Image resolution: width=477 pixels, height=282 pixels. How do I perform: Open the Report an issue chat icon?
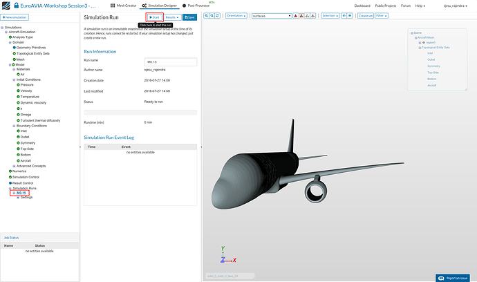[442, 278]
